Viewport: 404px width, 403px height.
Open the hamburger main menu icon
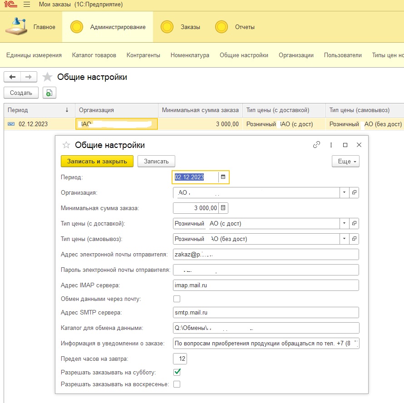pyautogui.click(x=26, y=5)
